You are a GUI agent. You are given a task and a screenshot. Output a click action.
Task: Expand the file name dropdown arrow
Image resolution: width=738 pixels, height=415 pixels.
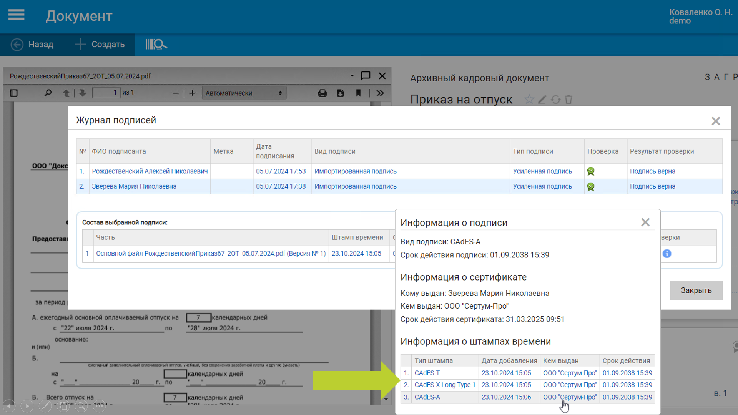coord(352,76)
